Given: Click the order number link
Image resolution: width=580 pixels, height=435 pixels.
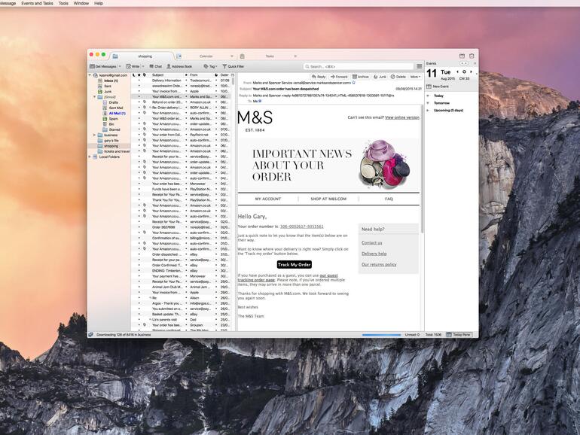Looking at the screenshot, I should [302, 227].
